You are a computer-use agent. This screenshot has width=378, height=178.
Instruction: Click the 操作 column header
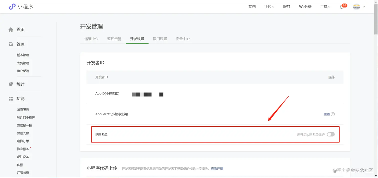pyautogui.click(x=331, y=77)
